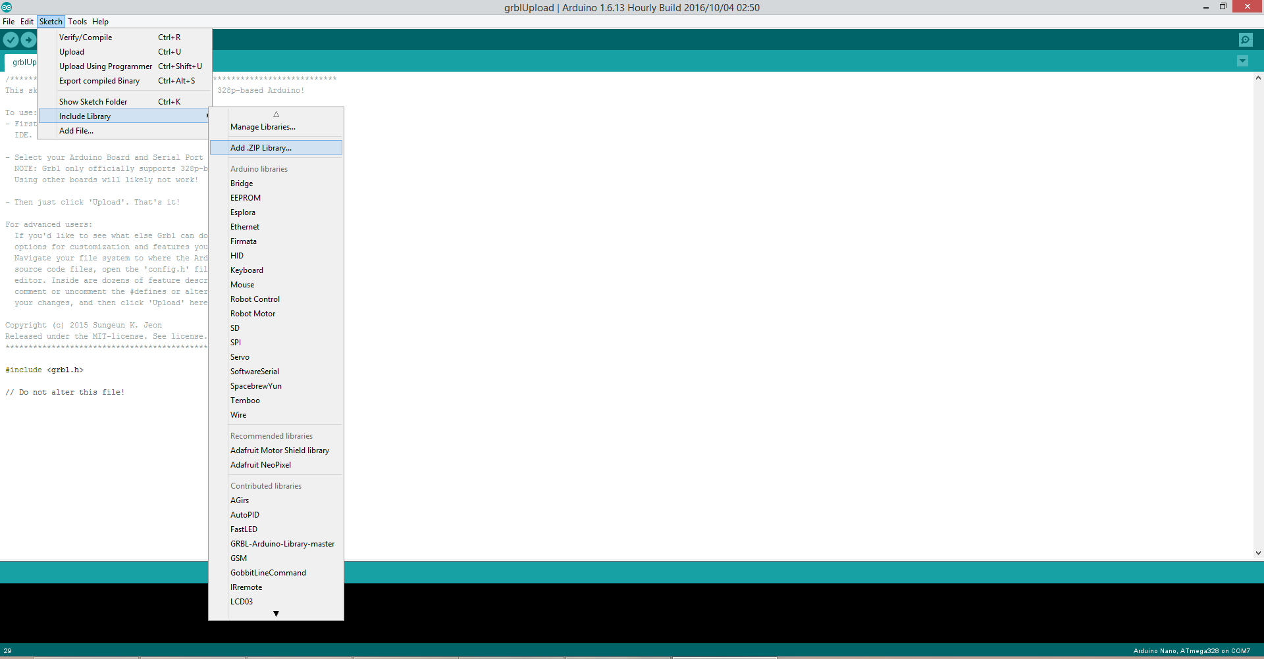This screenshot has height=659, width=1264.
Task: Include the SD library
Action: [x=276, y=328]
